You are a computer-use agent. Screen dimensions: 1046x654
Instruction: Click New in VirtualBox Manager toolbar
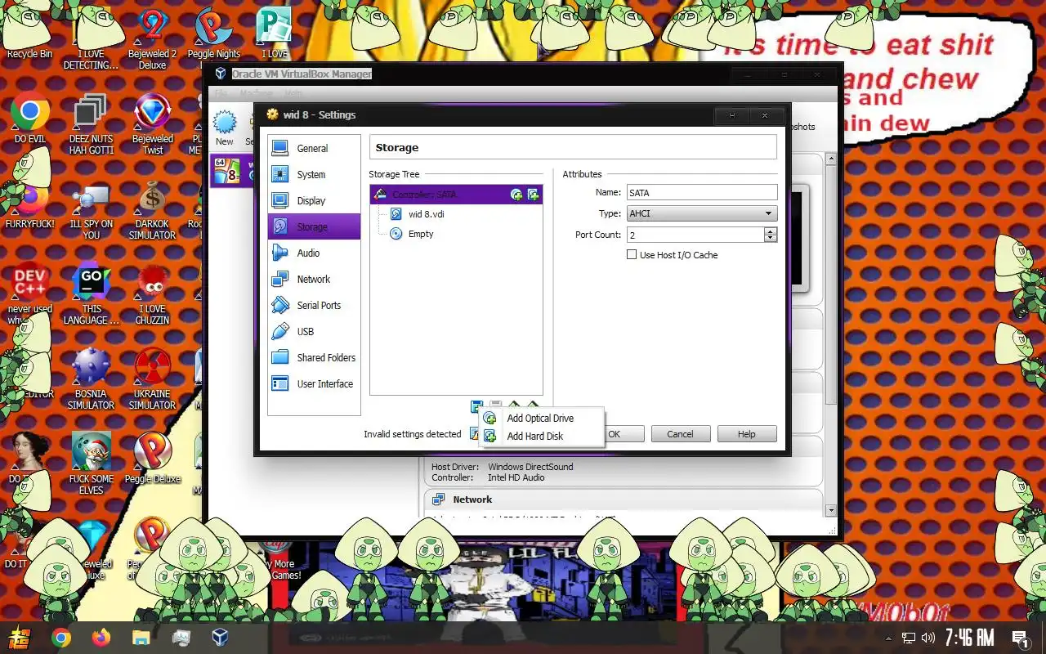point(225,129)
